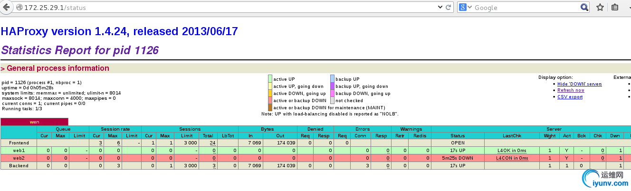The height and width of the screenshot is (191, 631).
Task: Click the 'Redis' column header
Action: (x=419, y=136)
